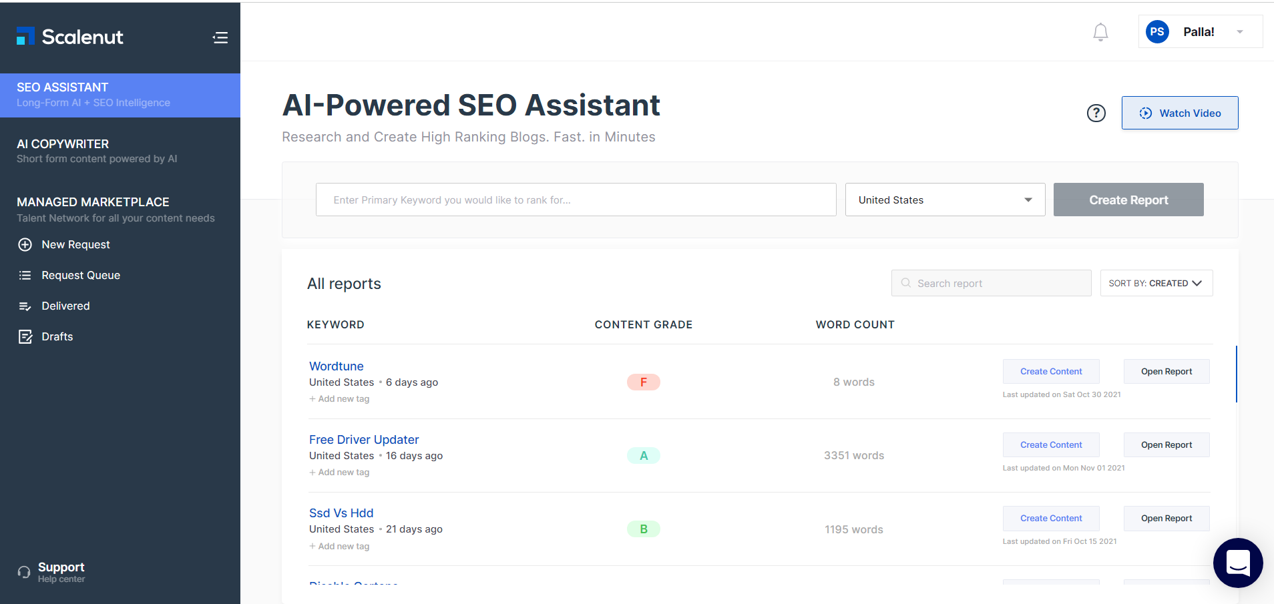
Task: Open the United States country dropdown
Action: (x=945, y=200)
